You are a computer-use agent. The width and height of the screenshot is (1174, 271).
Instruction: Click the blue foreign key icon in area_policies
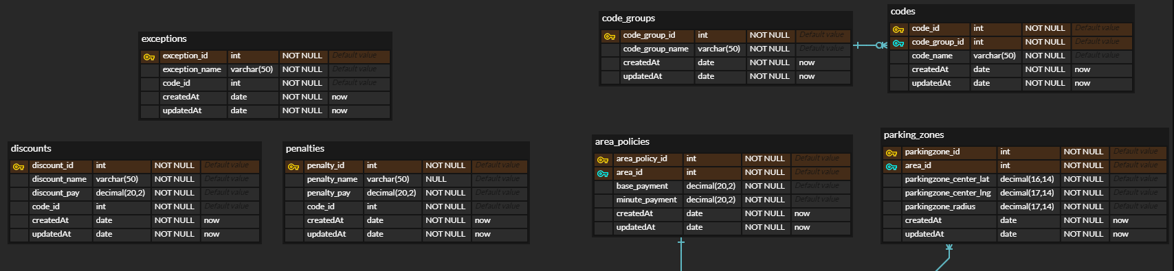pyautogui.click(x=603, y=174)
